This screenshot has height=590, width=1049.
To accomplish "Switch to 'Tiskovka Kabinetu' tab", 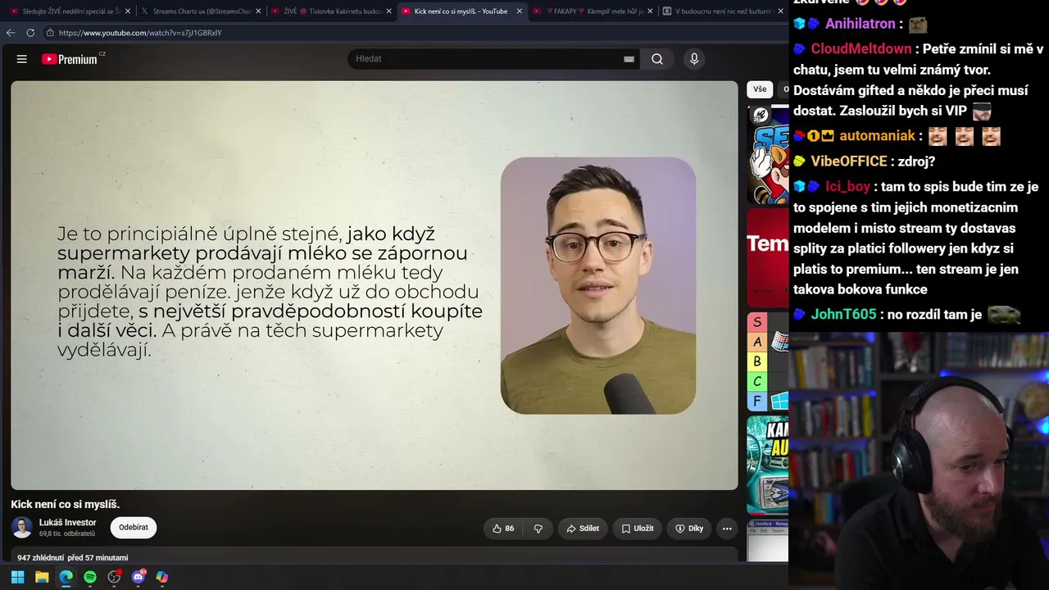I will [x=331, y=11].
